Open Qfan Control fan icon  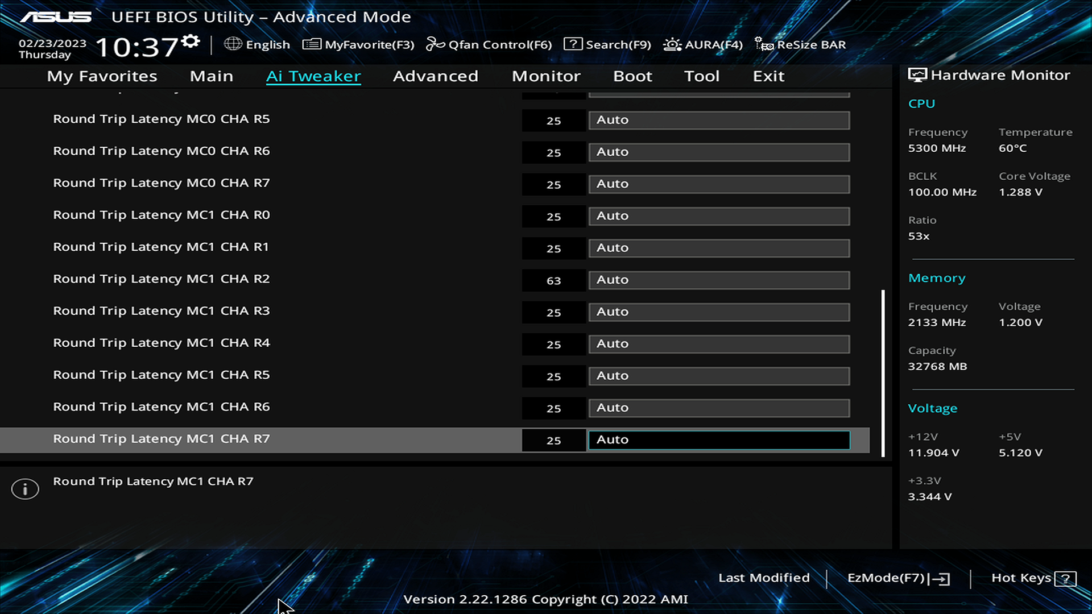click(x=435, y=44)
